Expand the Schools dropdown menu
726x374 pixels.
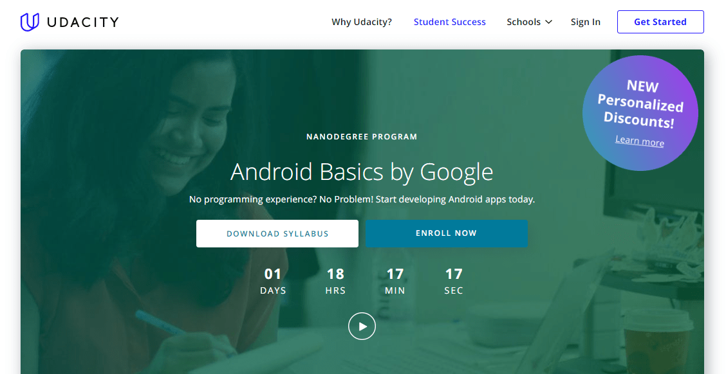(525, 21)
